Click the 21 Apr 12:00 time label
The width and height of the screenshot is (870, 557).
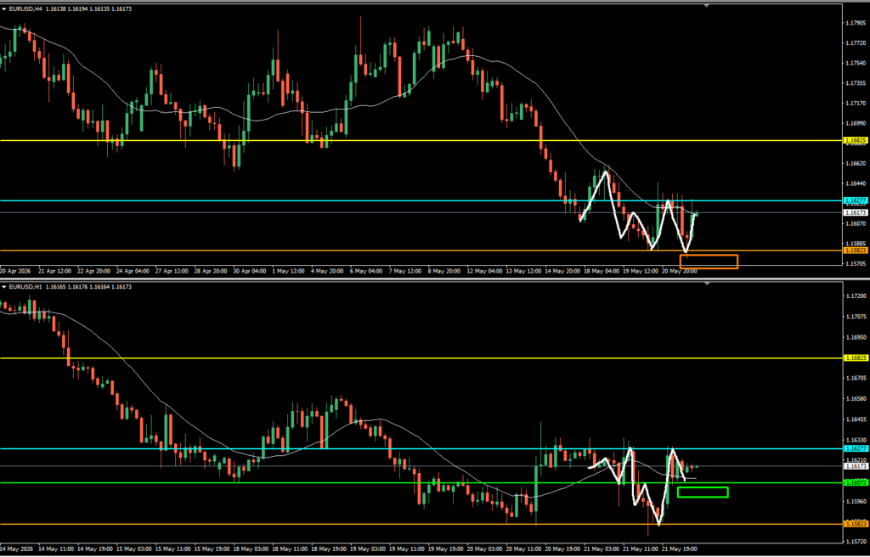point(55,272)
